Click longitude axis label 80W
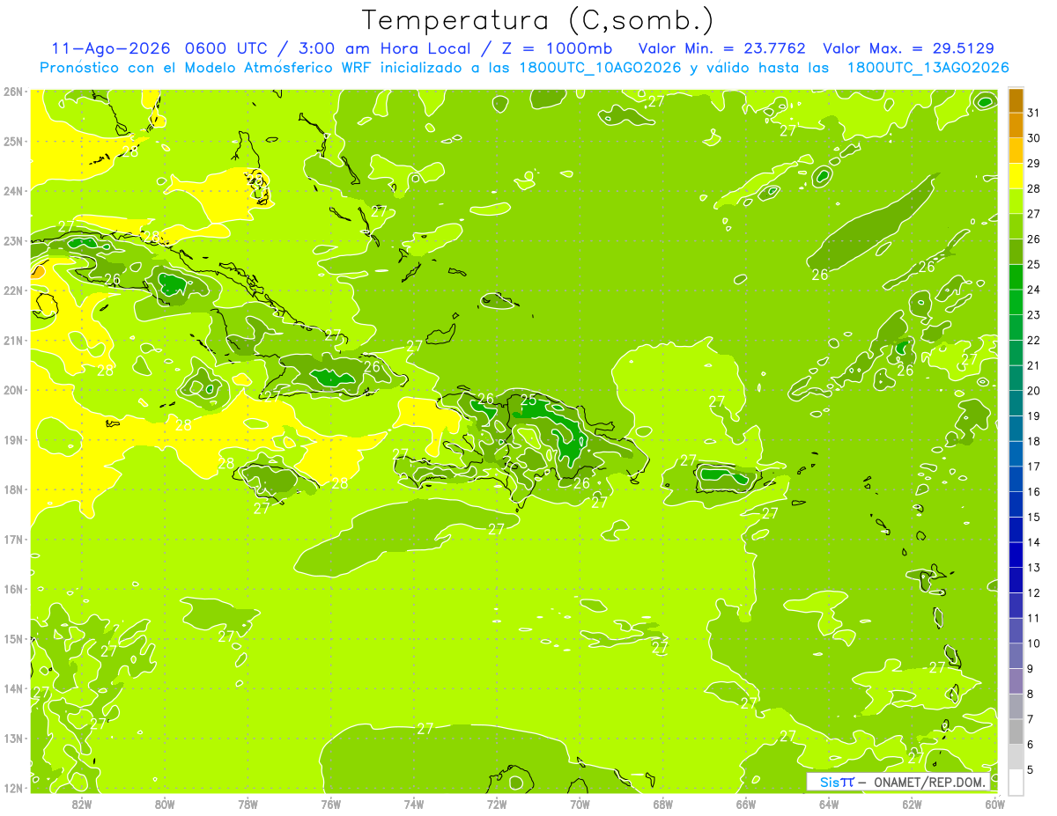This screenshot has width=1057, height=816. click(165, 805)
